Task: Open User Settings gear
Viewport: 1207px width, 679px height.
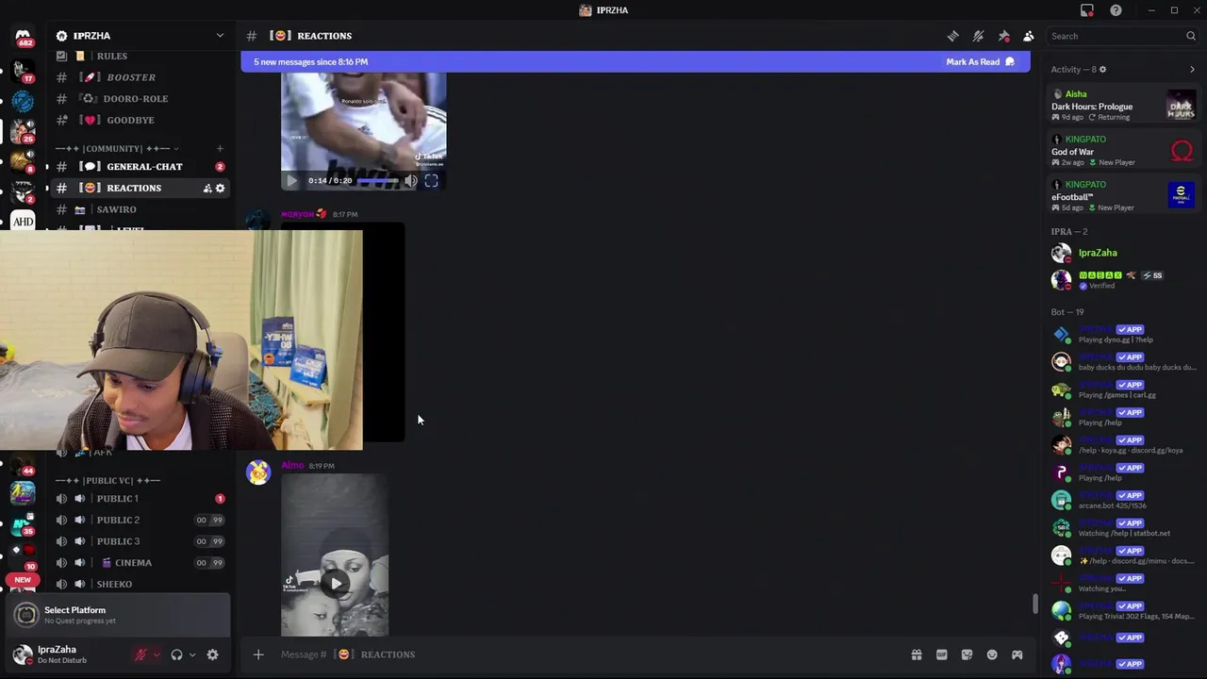Action: (212, 654)
